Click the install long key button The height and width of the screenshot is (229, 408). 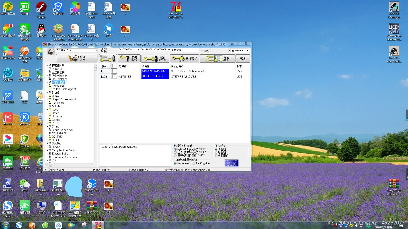(155, 59)
